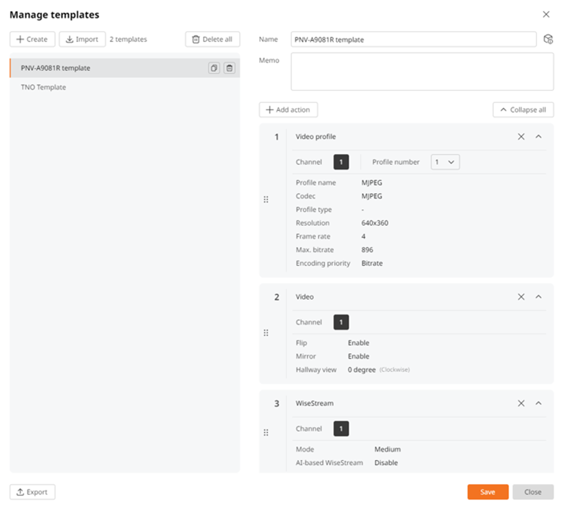565x506 pixels.
Task: Collapse the WiseStream section
Action: tap(538, 404)
